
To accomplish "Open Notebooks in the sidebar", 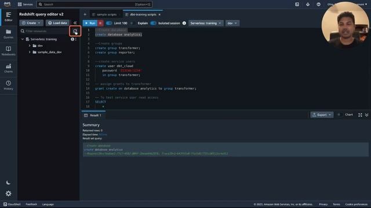I will 9,51.
